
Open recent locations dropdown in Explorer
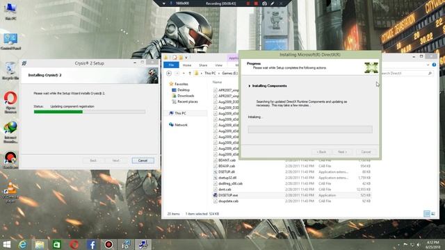point(184,74)
